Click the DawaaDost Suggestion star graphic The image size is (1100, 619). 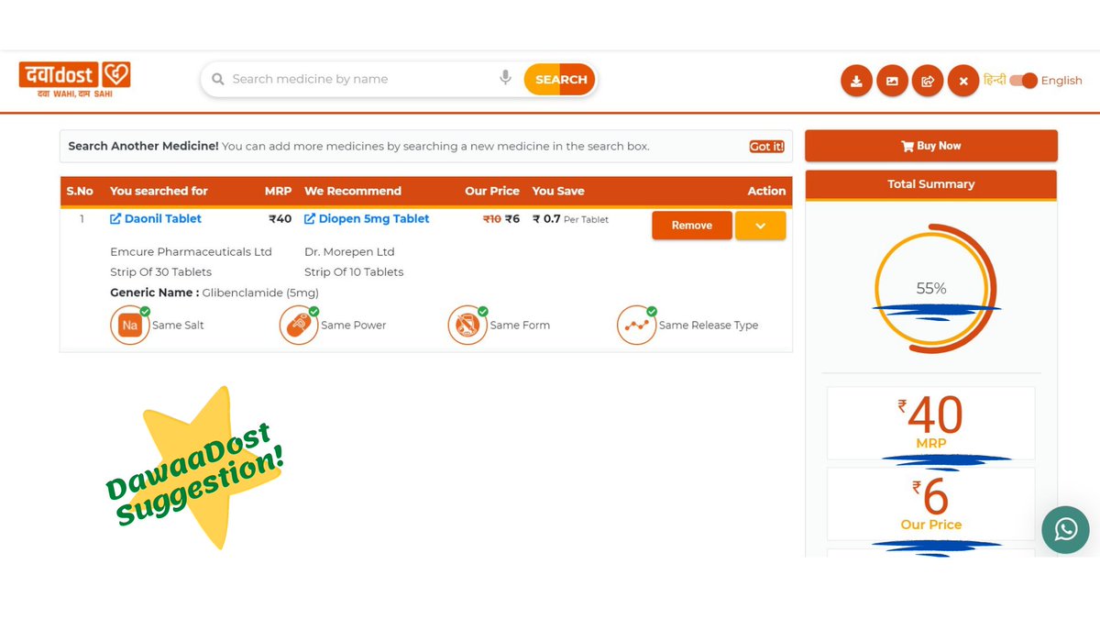[195, 468]
